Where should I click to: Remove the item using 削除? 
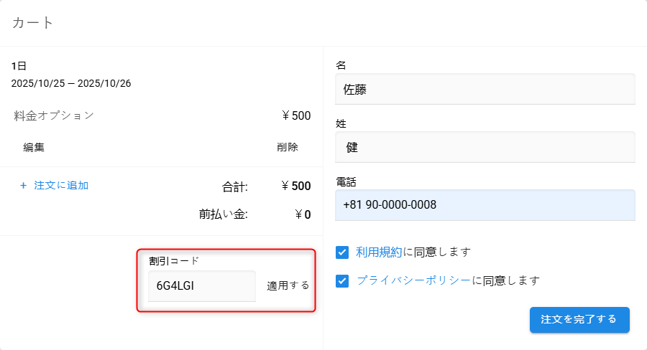(x=288, y=148)
